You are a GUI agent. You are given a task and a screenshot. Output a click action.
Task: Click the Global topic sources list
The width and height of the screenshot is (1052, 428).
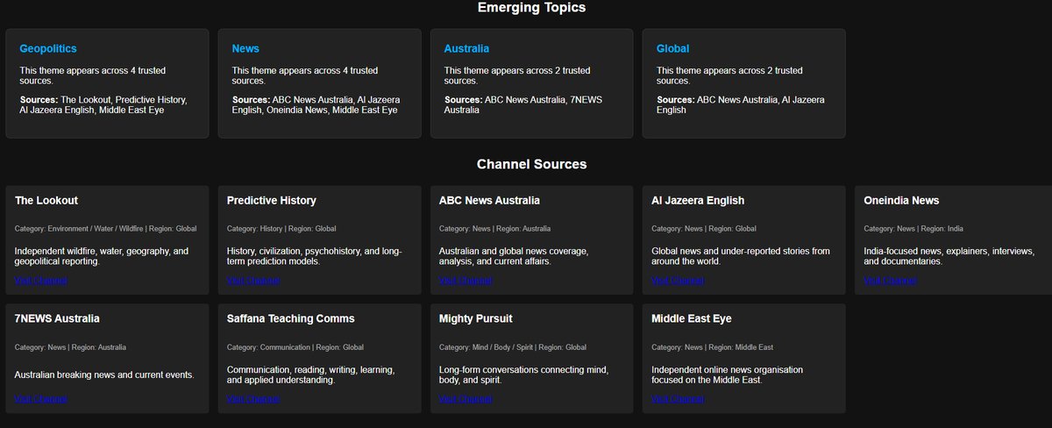(x=740, y=105)
